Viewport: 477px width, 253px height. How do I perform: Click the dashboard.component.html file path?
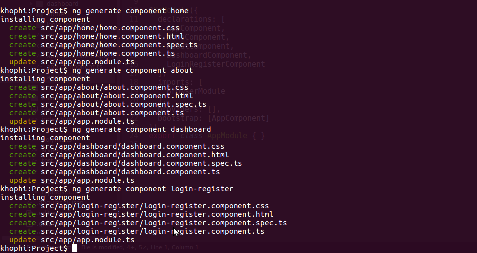tap(134, 155)
